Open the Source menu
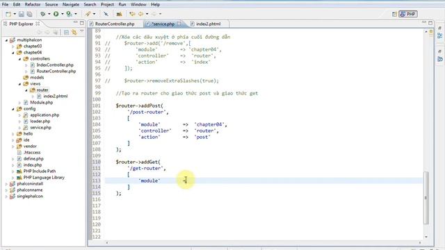Screen dimensions: 445x250 click(51, 5)
